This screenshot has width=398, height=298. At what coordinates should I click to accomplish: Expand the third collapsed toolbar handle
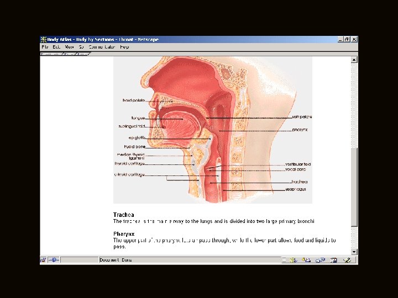(84, 54)
